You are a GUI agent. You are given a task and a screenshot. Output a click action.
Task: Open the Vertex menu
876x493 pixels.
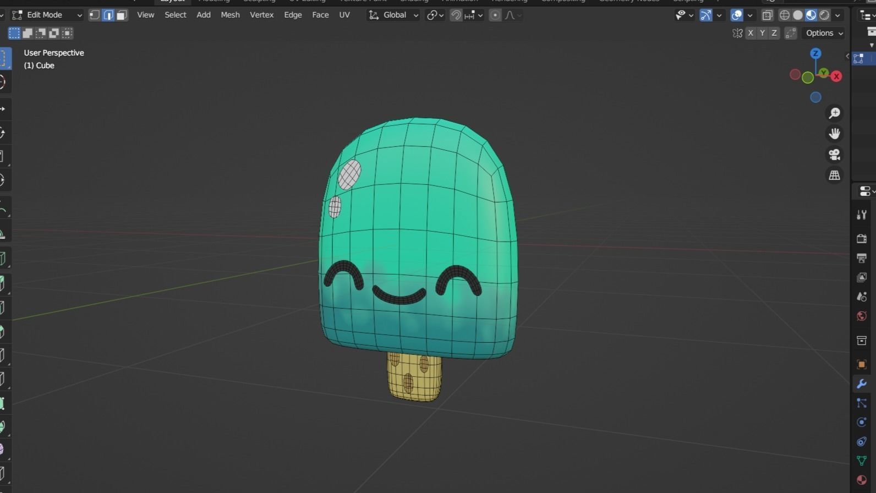pyautogui.click(x=261, y=15)
